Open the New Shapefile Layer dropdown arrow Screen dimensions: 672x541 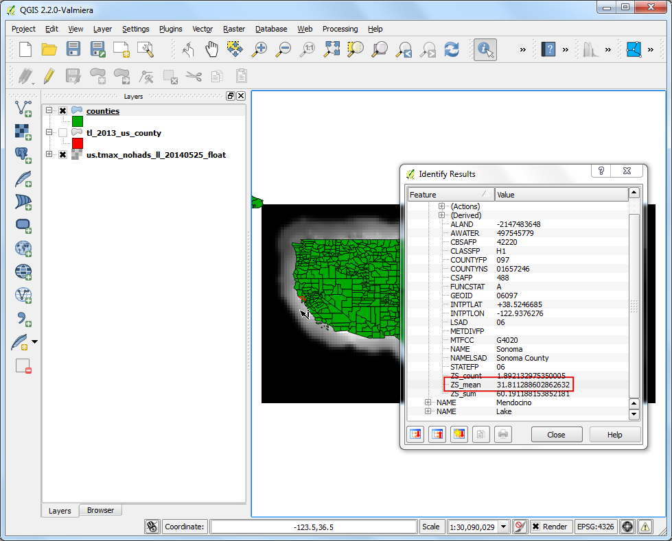[x=35, y=342]
